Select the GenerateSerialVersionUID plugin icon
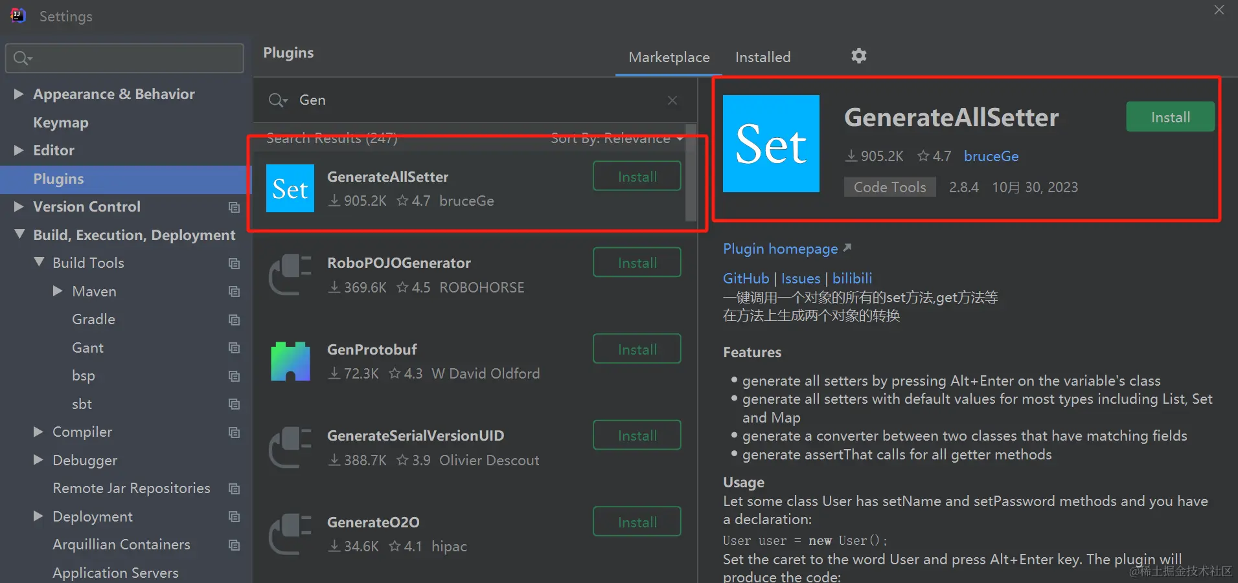 point(290,447)
